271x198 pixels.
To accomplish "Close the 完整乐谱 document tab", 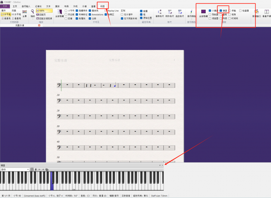I will point(39,25).
